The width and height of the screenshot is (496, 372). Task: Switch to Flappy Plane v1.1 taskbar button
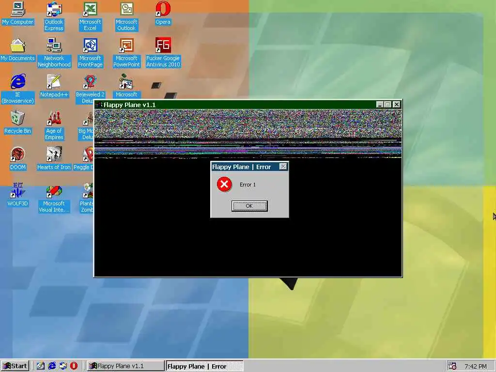tap(125, 366)
